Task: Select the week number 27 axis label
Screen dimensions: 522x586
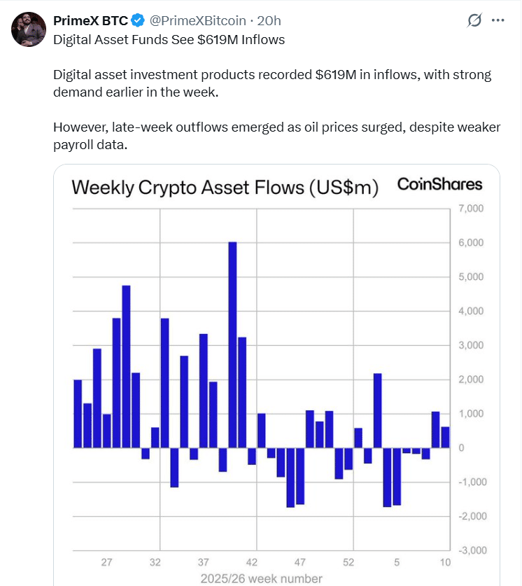Action: pos(107,561)
